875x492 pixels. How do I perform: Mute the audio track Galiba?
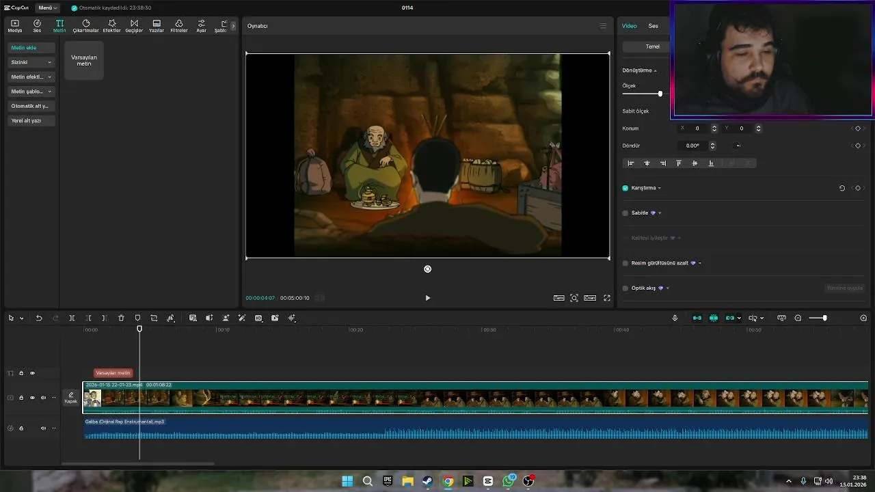pyautogui.click(x=43, y=428)
